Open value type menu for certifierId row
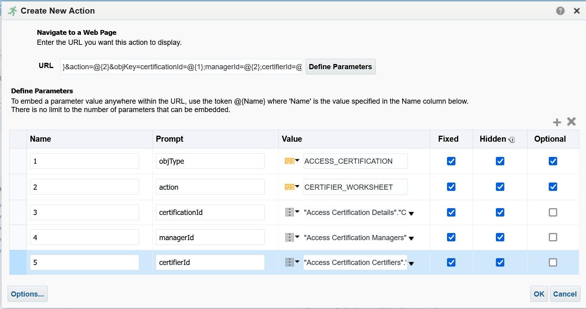The height and width of the screenshot is (309, 586). coord(292,262)
